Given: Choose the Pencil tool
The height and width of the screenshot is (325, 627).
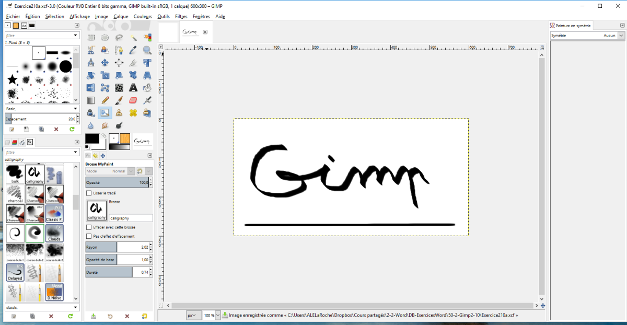Looking at the screenshot, I should point(105,100).
